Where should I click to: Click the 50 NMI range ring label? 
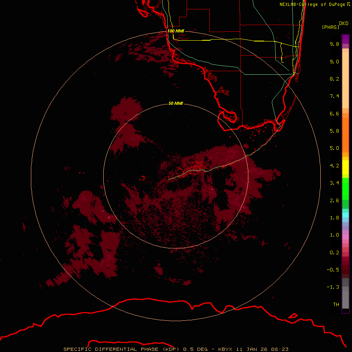tap(176, 103)
